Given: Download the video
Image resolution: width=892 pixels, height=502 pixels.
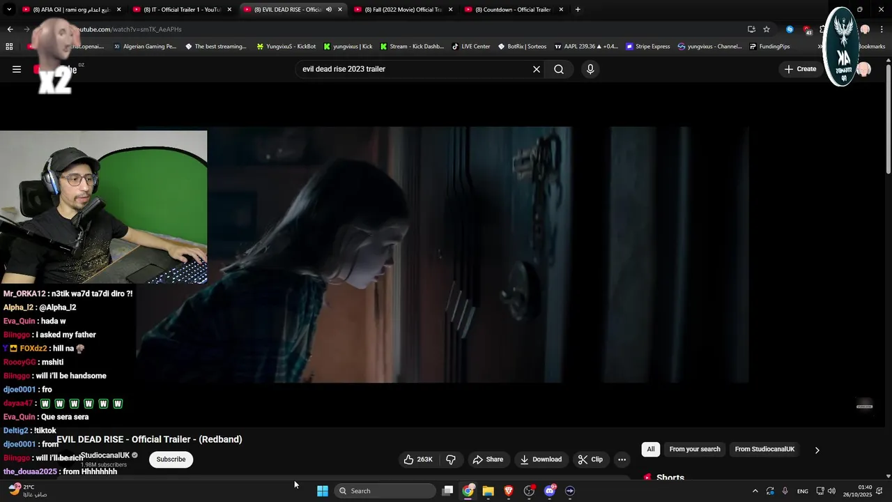Looking at the screenshot, I should pos(541,459).
